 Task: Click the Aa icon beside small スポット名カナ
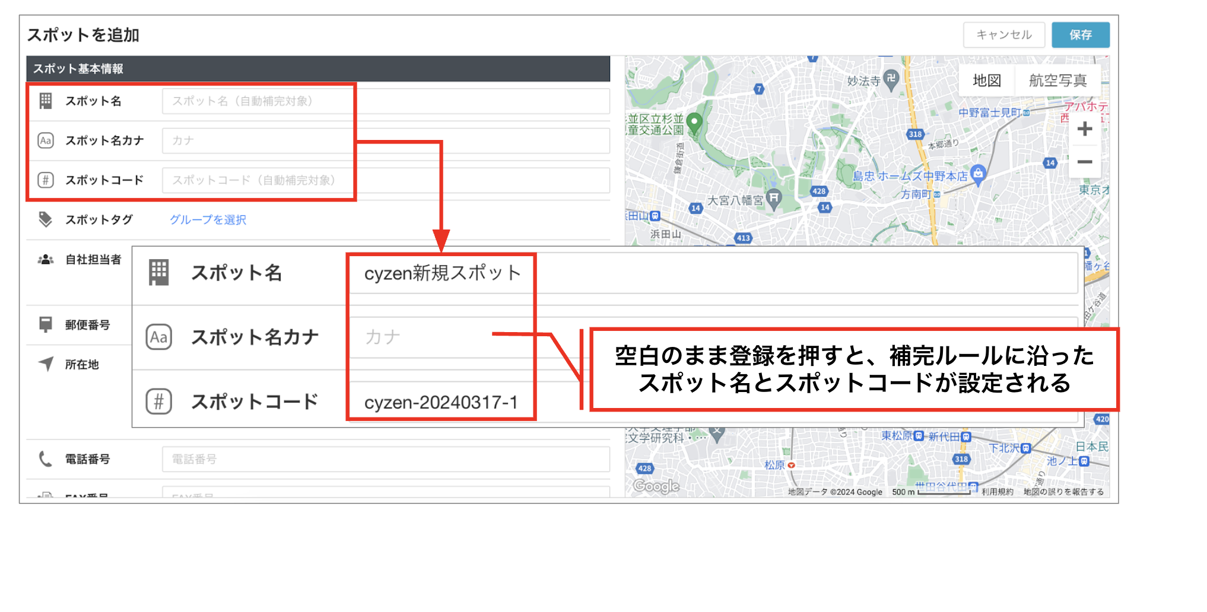tap(46, 141)
